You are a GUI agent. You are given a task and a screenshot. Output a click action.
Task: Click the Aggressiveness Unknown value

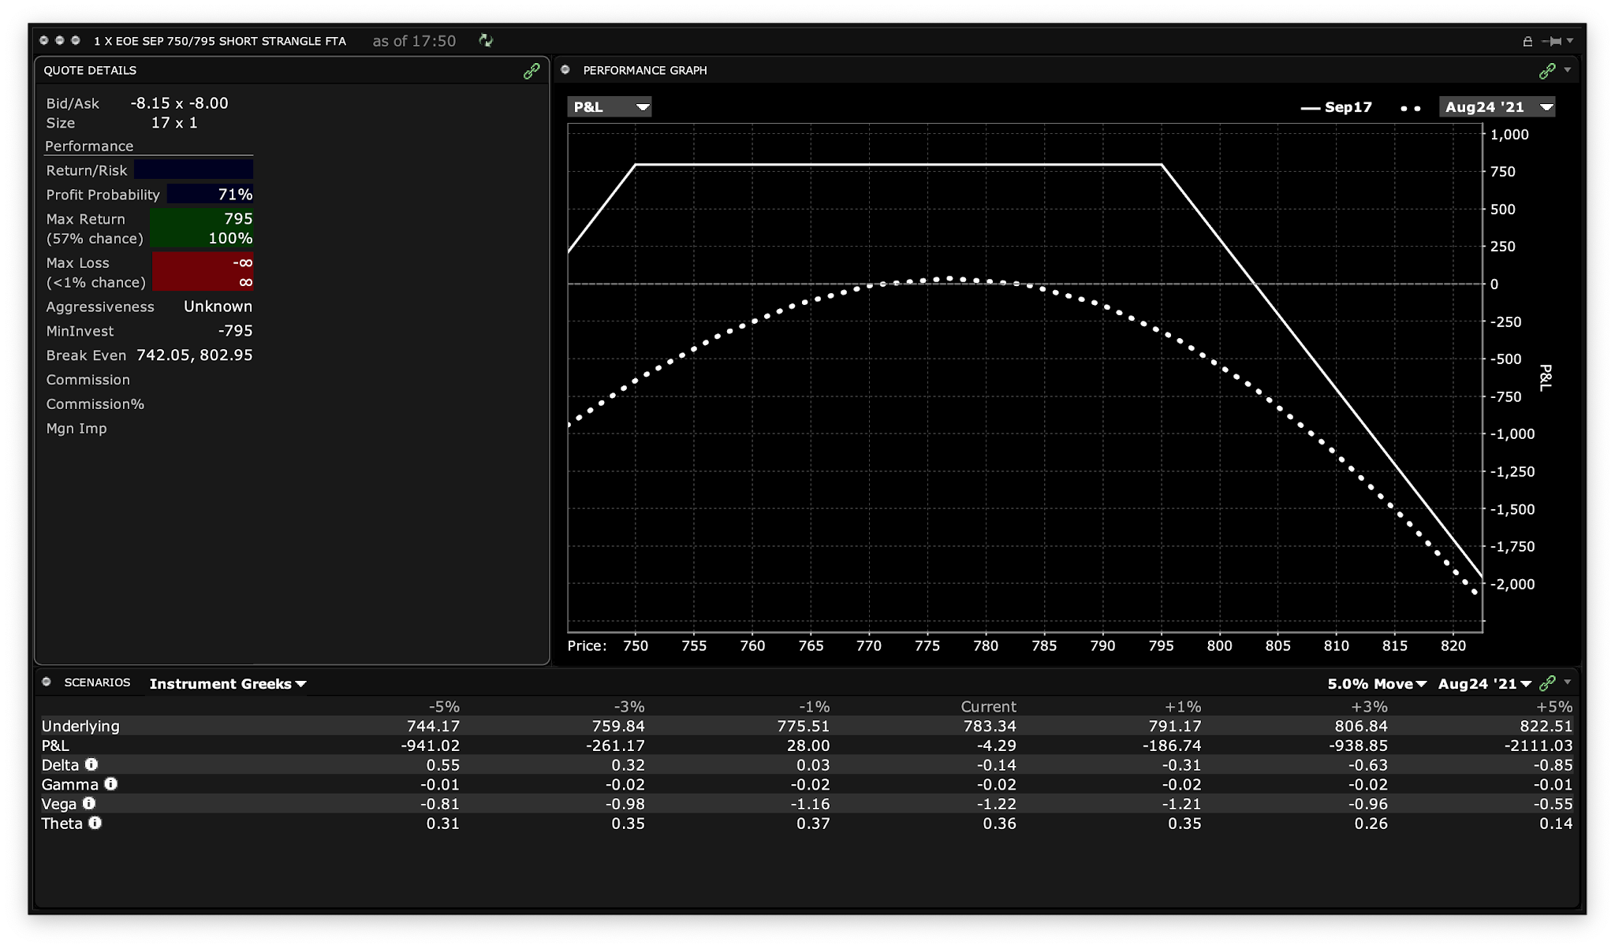point(218,307)
